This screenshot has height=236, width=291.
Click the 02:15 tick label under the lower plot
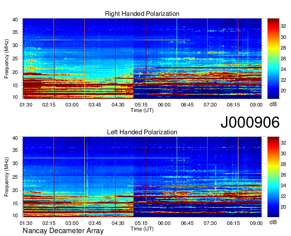click(49, 223)
